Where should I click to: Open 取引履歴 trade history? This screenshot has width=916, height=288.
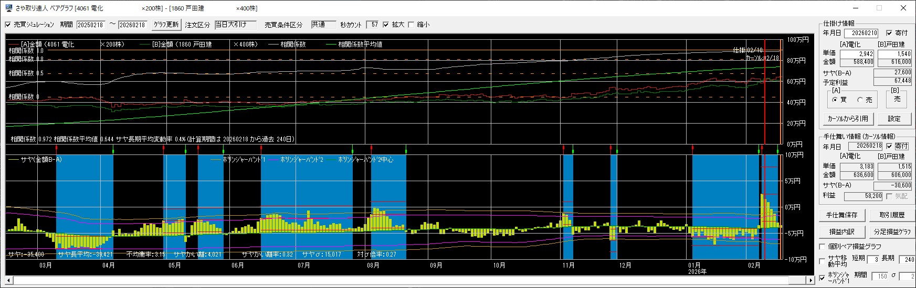coord(892,215)
